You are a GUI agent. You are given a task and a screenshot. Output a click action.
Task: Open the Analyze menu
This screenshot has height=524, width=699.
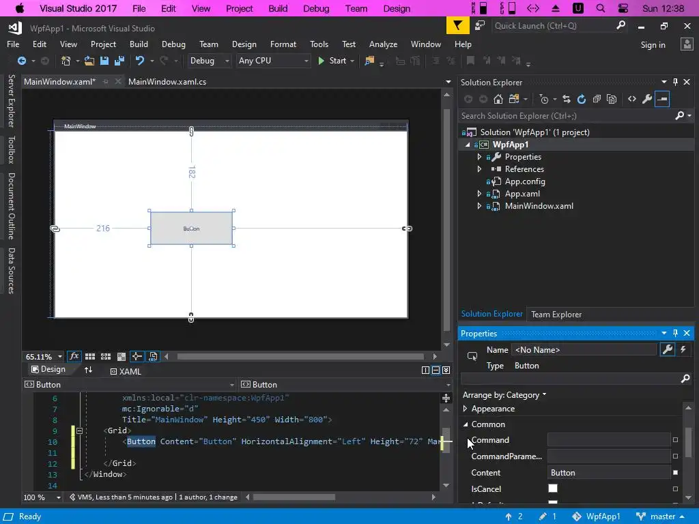[x=383, y=44]
